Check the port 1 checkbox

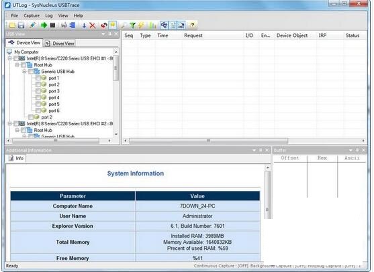(38, 78)
